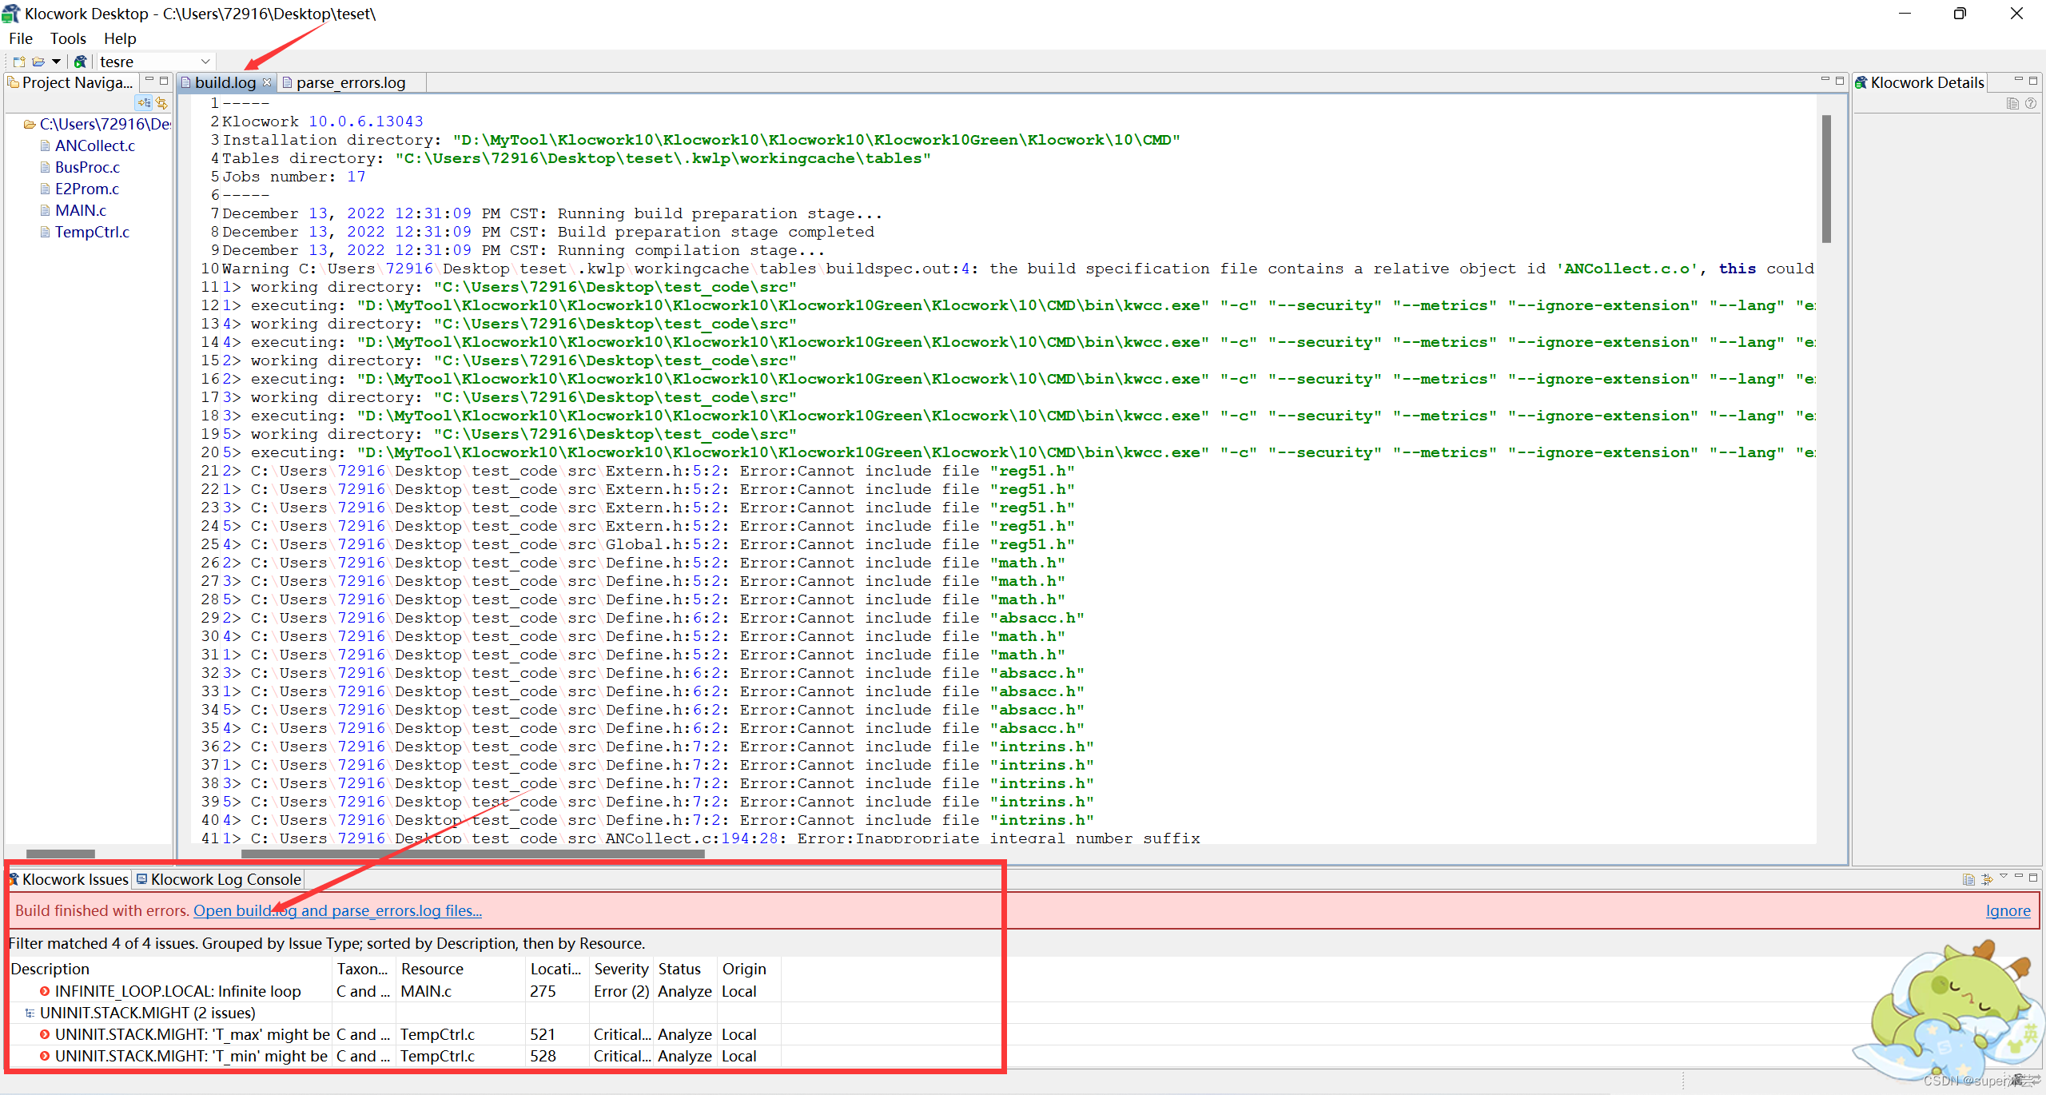
Task: Open dropdown arrow next to Open Project icon
Action: coord(56,62)
